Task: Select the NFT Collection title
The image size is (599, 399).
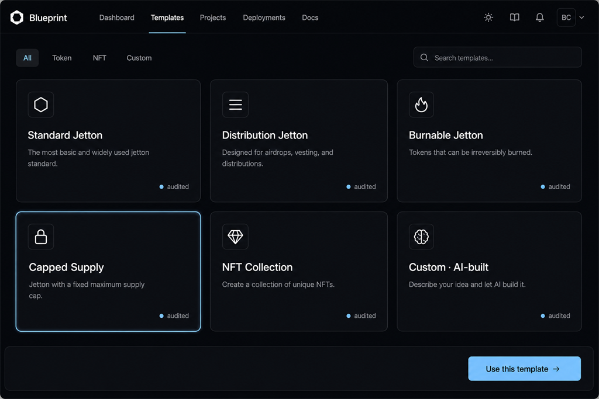Action: (x=257, y=267)
